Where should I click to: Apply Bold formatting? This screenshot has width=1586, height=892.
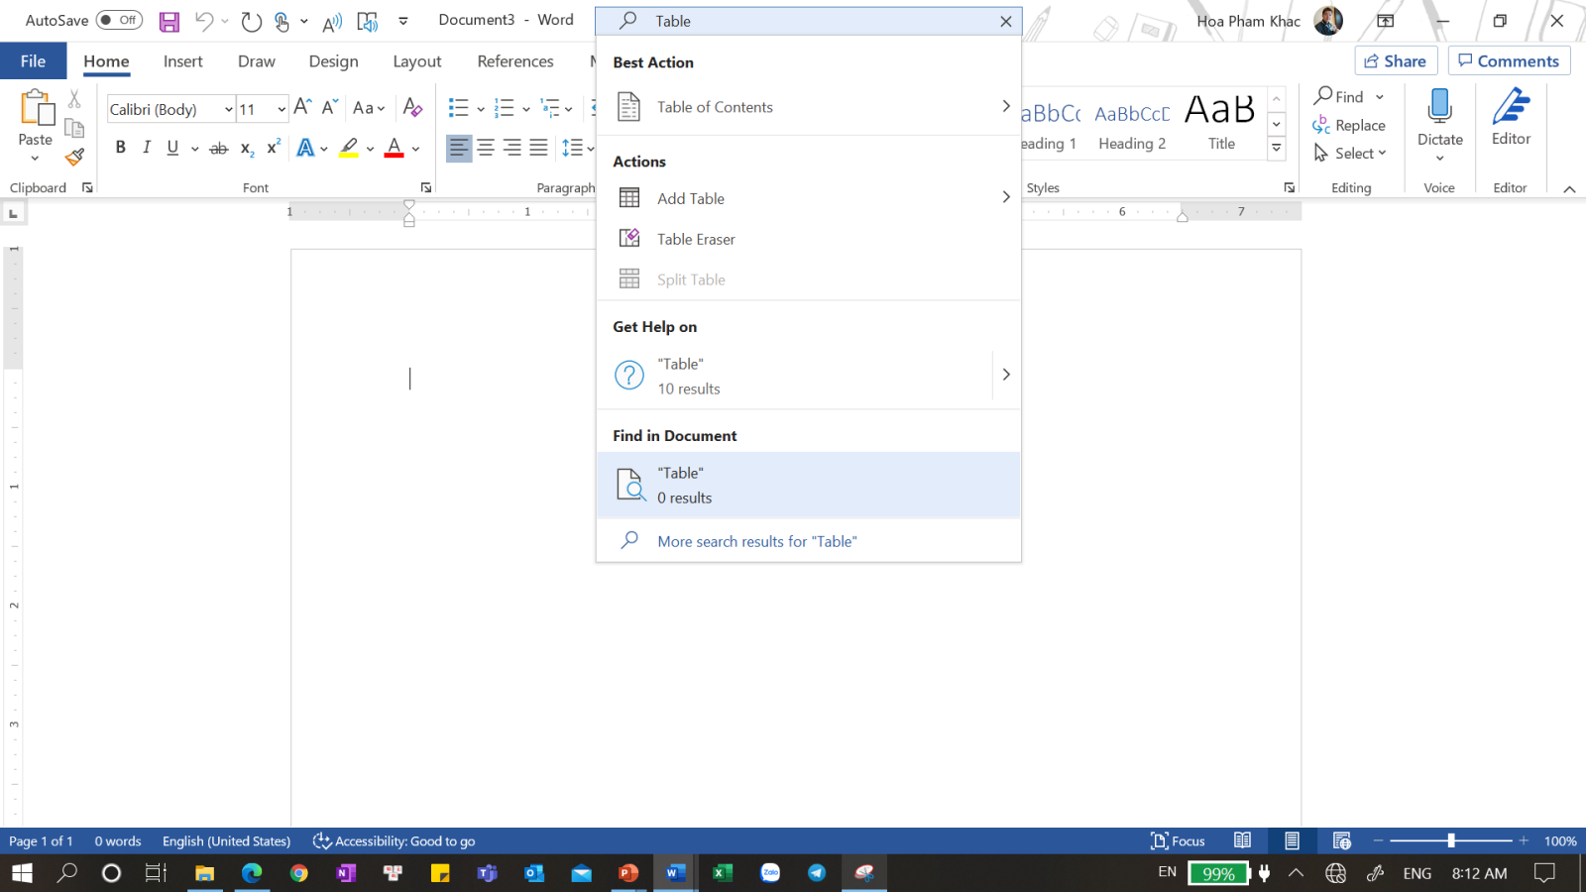pos(121,148)
